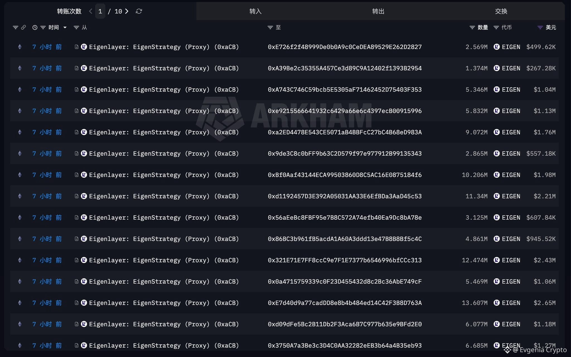The height and width of the screenshot is (357, 571).
Task: Open address 0x9de3C8c0bFF9b63C2D579f97e977912B99135343
Action: [345, 153]
